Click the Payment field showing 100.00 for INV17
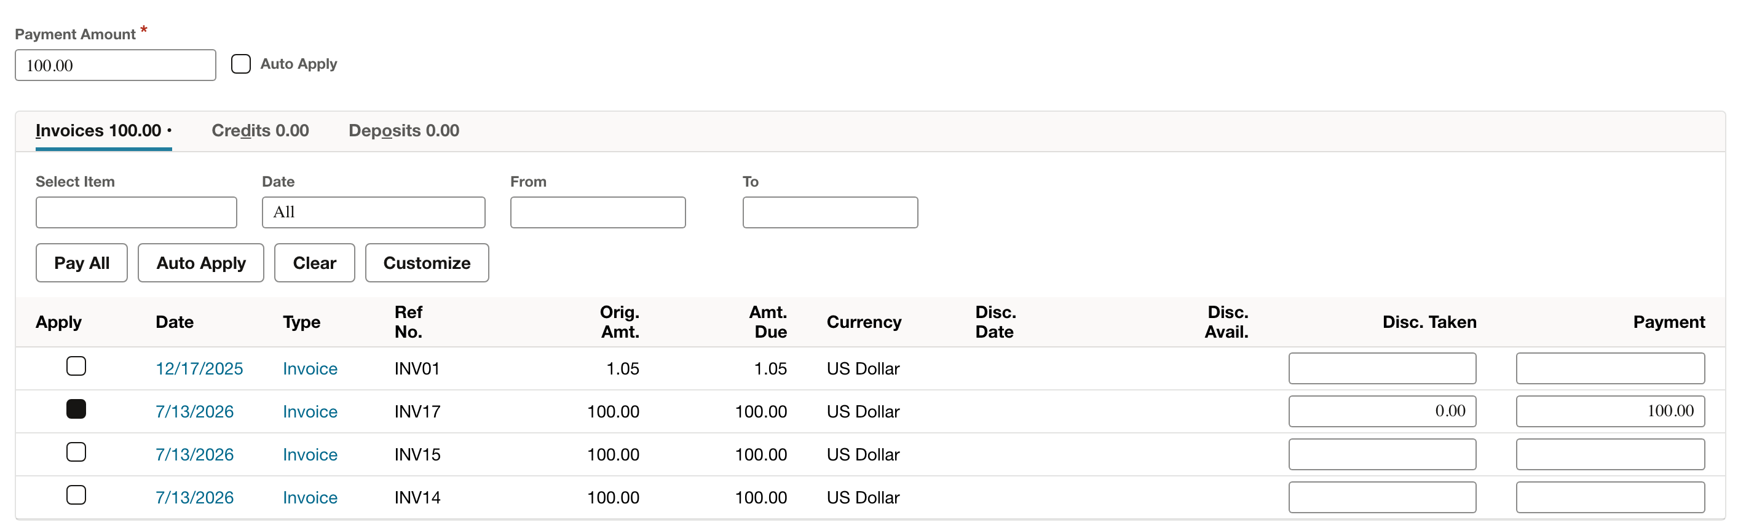 tap(1610, 411)
